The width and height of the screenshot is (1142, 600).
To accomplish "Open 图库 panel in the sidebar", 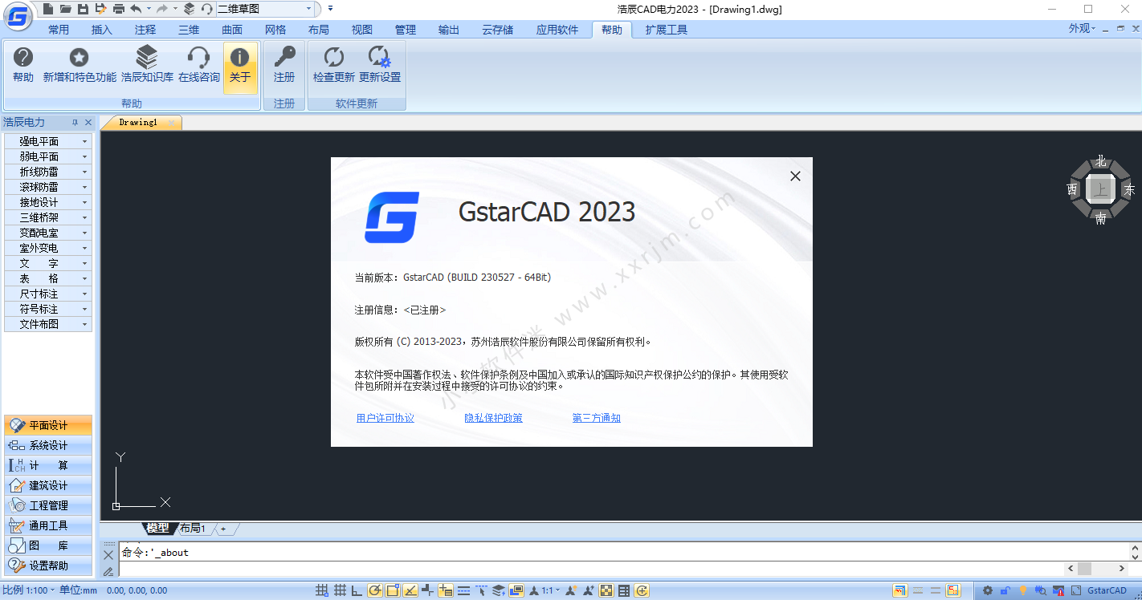I will (48, 545).
